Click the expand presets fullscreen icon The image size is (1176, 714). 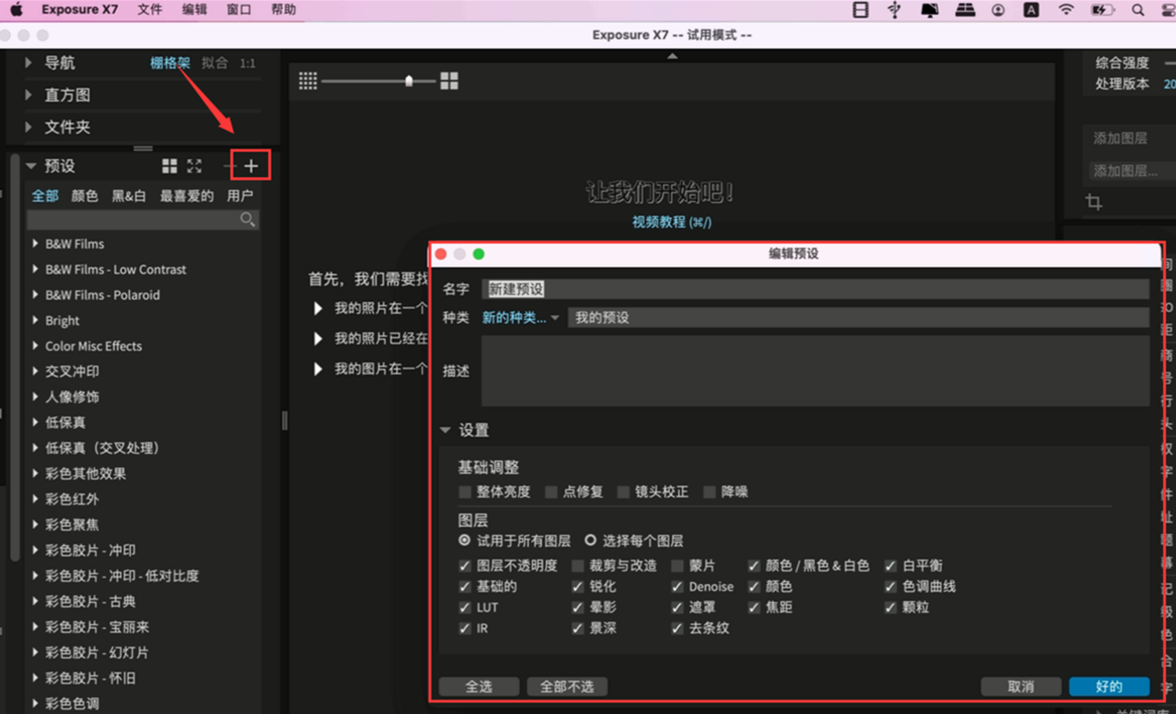point(194,166)
